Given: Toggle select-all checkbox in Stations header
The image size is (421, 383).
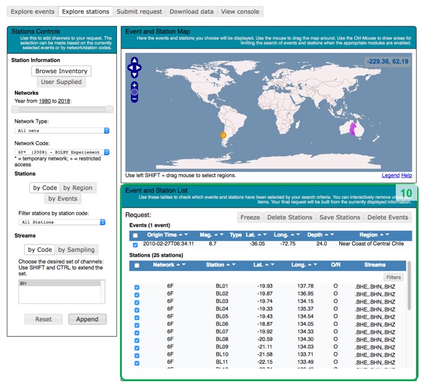Looking at the screenshot, I should coord(137,265).
